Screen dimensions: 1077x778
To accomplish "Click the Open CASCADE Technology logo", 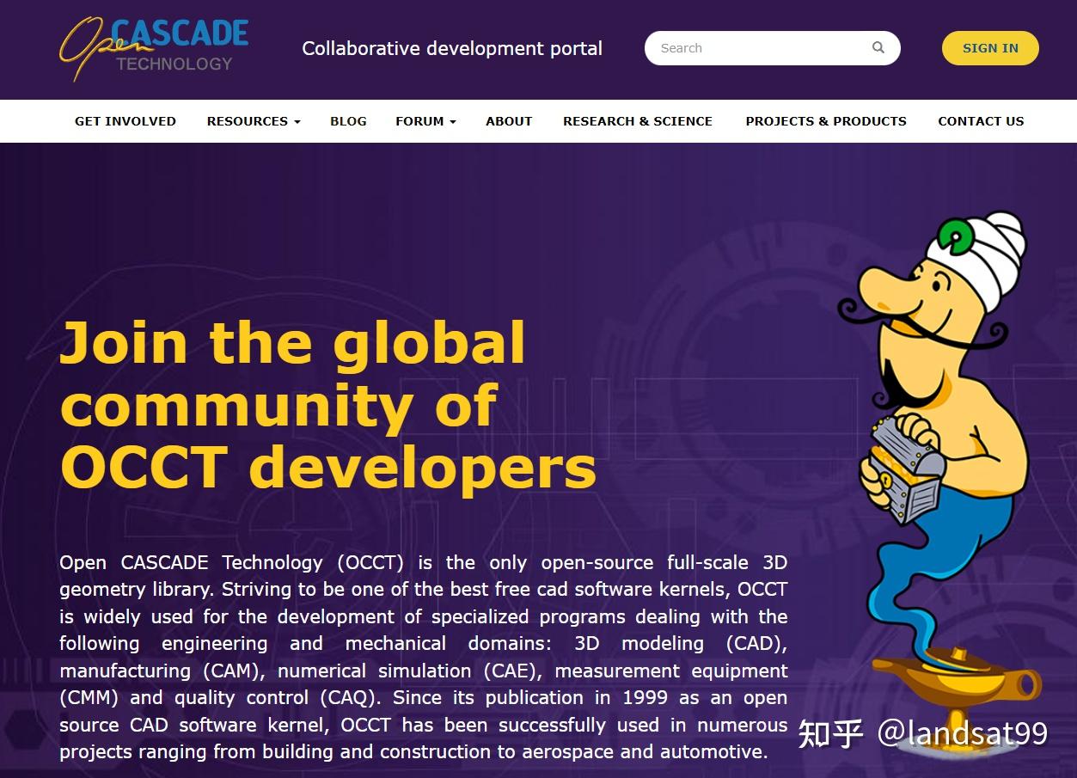I will coord(154,49).
